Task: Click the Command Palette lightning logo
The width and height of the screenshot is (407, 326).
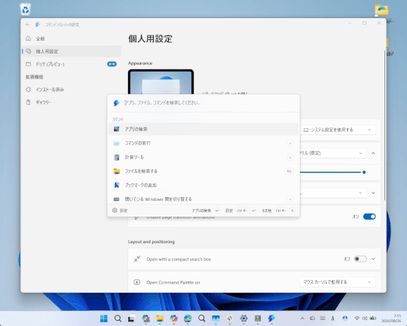Action: [x=116, y=103]
